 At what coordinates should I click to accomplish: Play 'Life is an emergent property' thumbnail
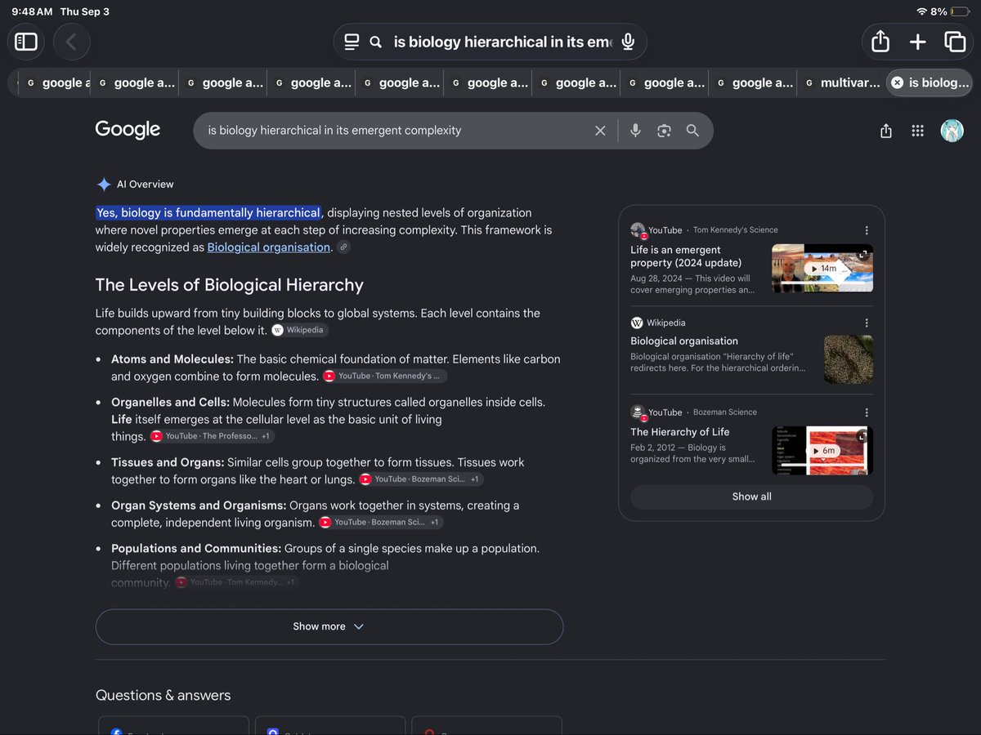pyautogui.click(x=822, y=268)
